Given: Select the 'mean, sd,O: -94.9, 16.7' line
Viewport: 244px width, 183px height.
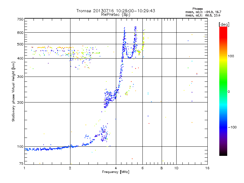Looking at the screenshot, I should 203,12.
